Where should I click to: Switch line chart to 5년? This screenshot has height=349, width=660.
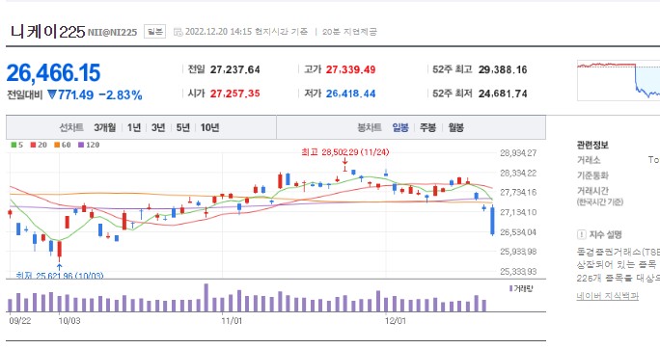click(x=183, y=127)
